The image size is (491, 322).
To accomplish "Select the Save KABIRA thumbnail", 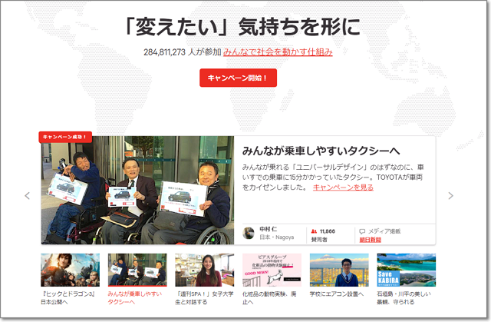I will click(406, 270).
